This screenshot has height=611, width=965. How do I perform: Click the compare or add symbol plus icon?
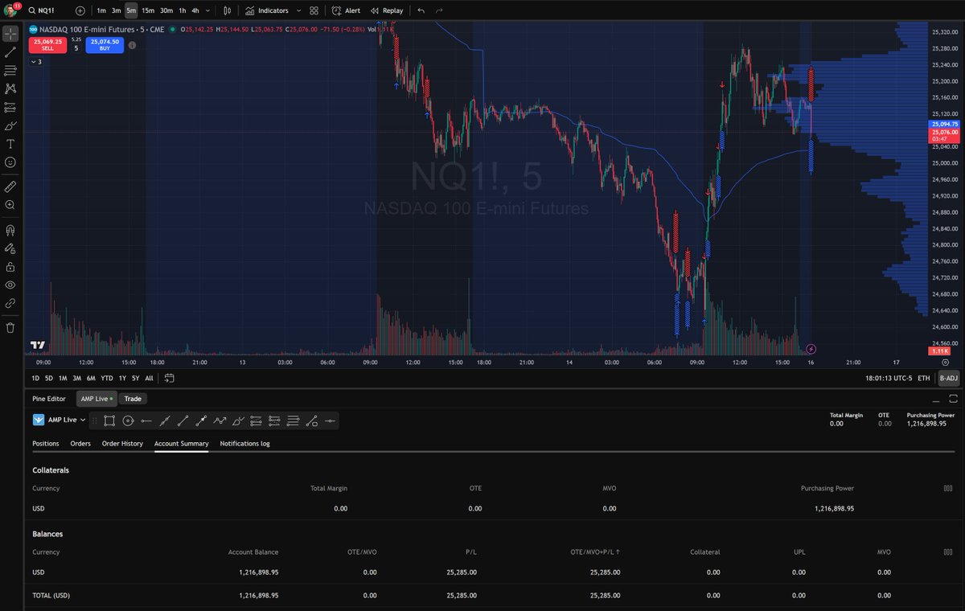click(x=80, y=10)
